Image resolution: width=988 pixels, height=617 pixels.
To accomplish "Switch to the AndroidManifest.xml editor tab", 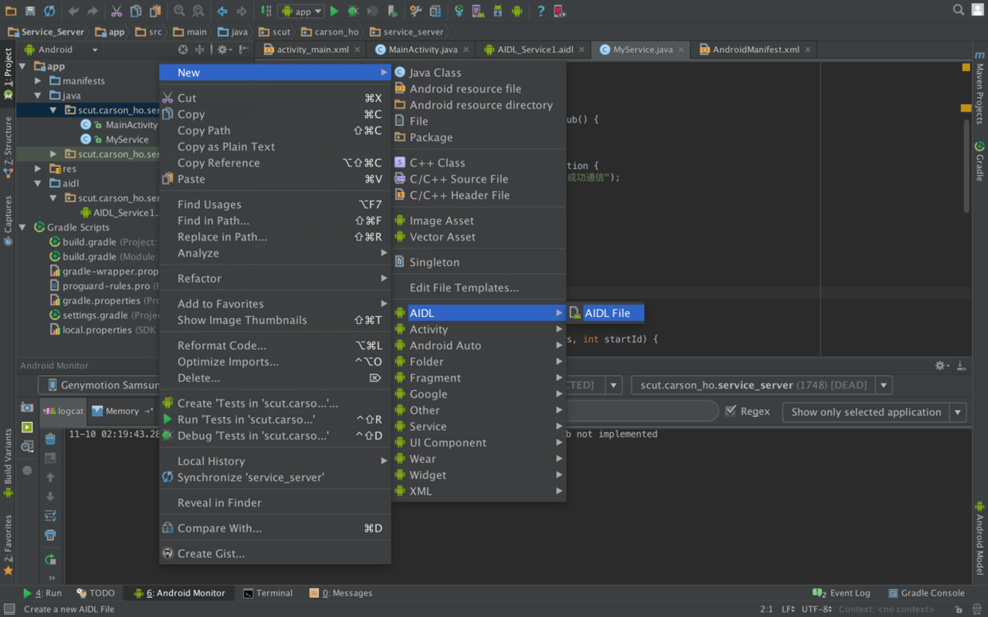I will click(x=755, y=49).
